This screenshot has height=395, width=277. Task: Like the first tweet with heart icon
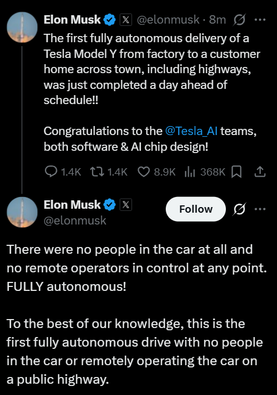(x=144, y=172)
